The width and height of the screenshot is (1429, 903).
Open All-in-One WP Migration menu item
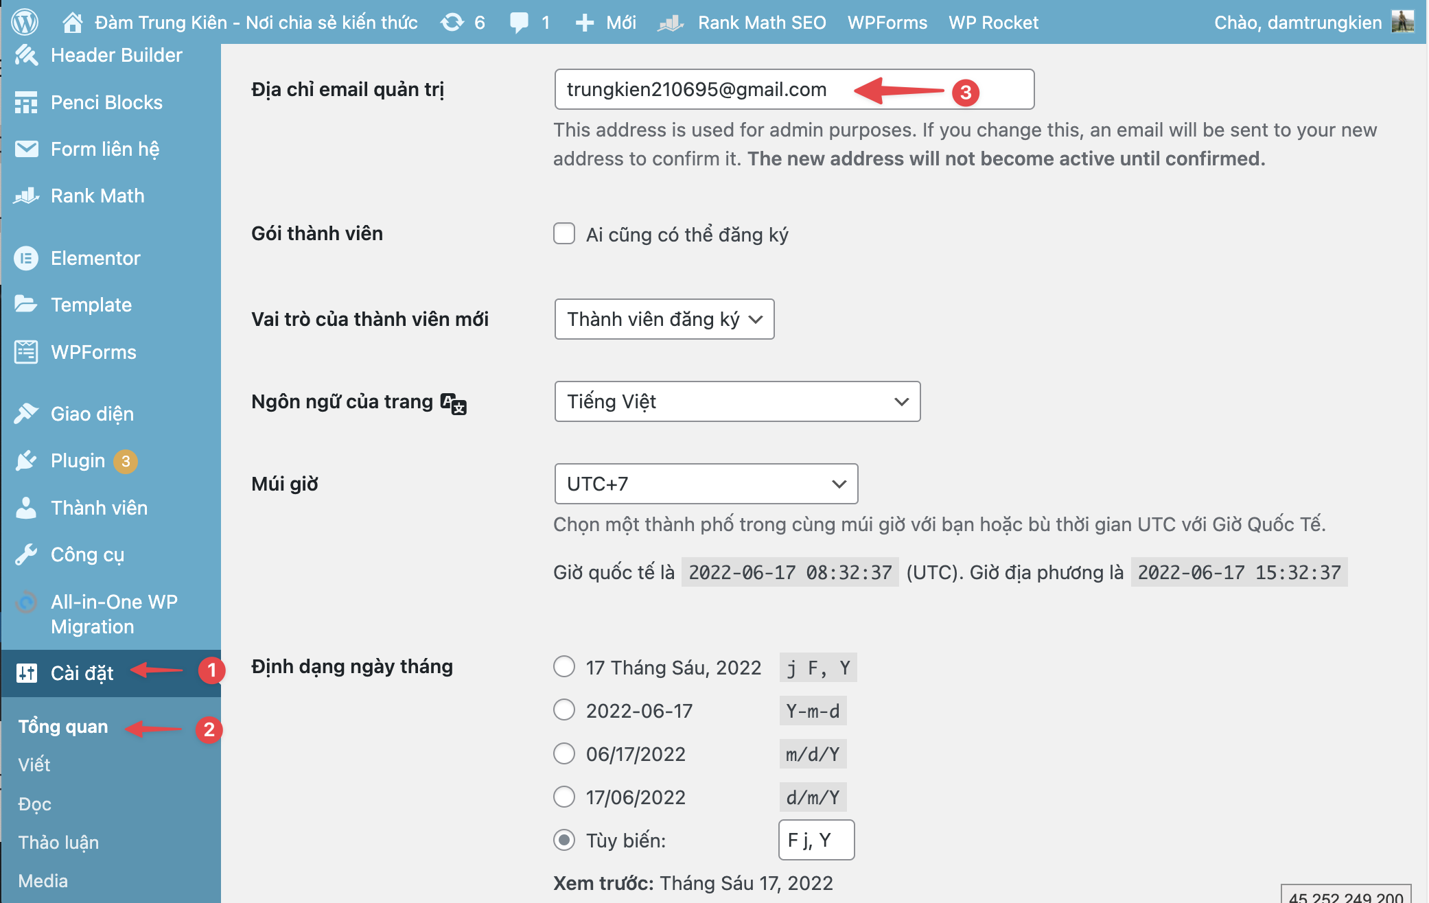tap(114, 614)
